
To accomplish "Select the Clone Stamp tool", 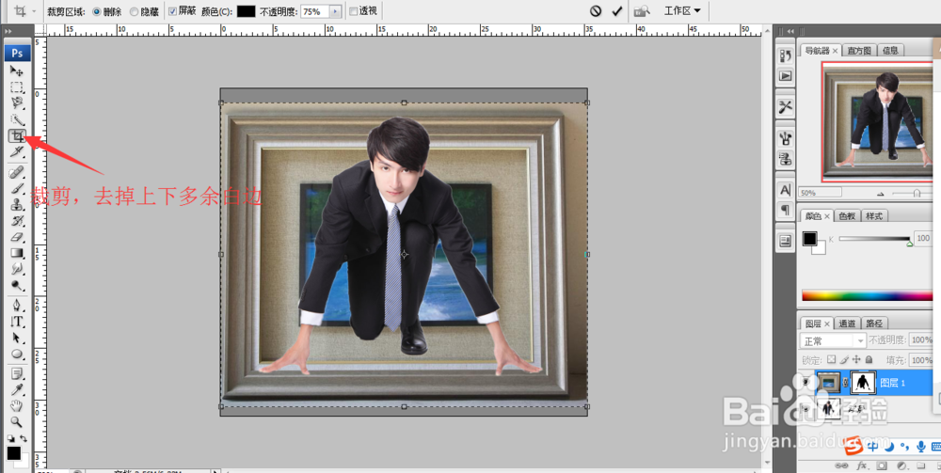I will 17,204.
